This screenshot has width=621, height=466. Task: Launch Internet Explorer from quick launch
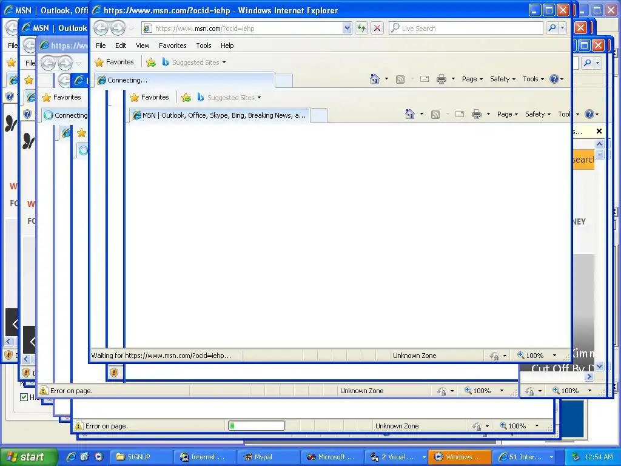pyautogui.click(x=72, y=457)
